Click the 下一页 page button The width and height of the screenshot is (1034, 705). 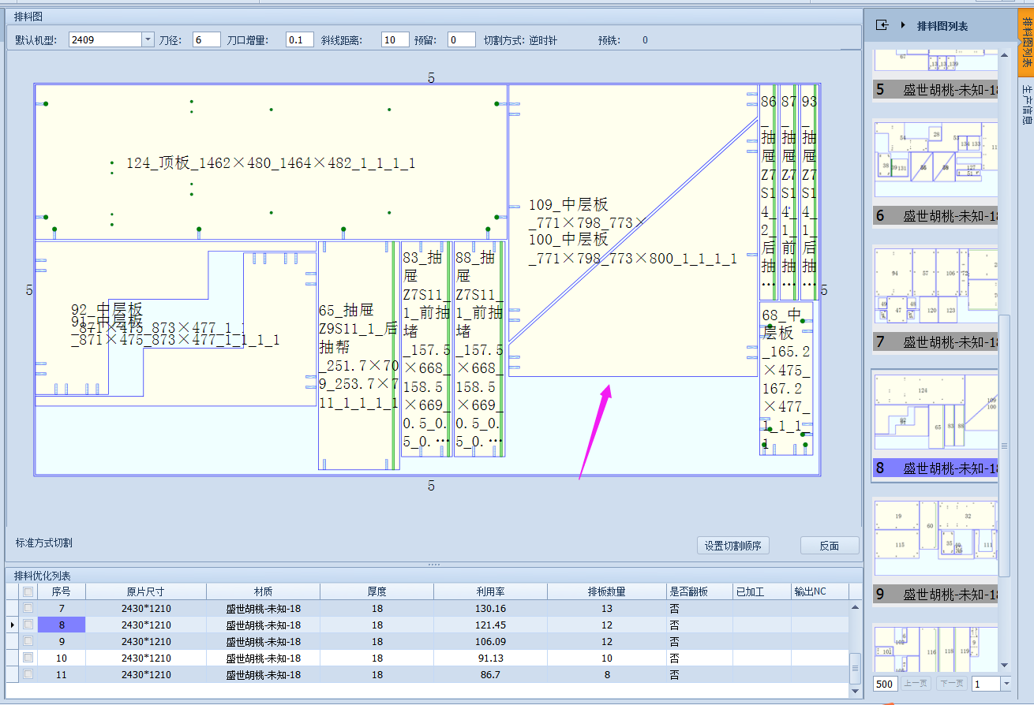click(x=951, y=684)
